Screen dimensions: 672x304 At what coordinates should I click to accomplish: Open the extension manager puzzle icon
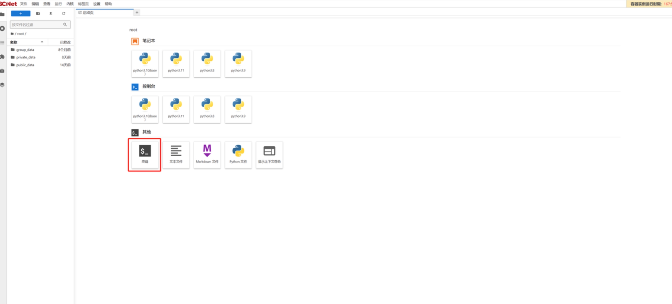[x=3, y=57]
